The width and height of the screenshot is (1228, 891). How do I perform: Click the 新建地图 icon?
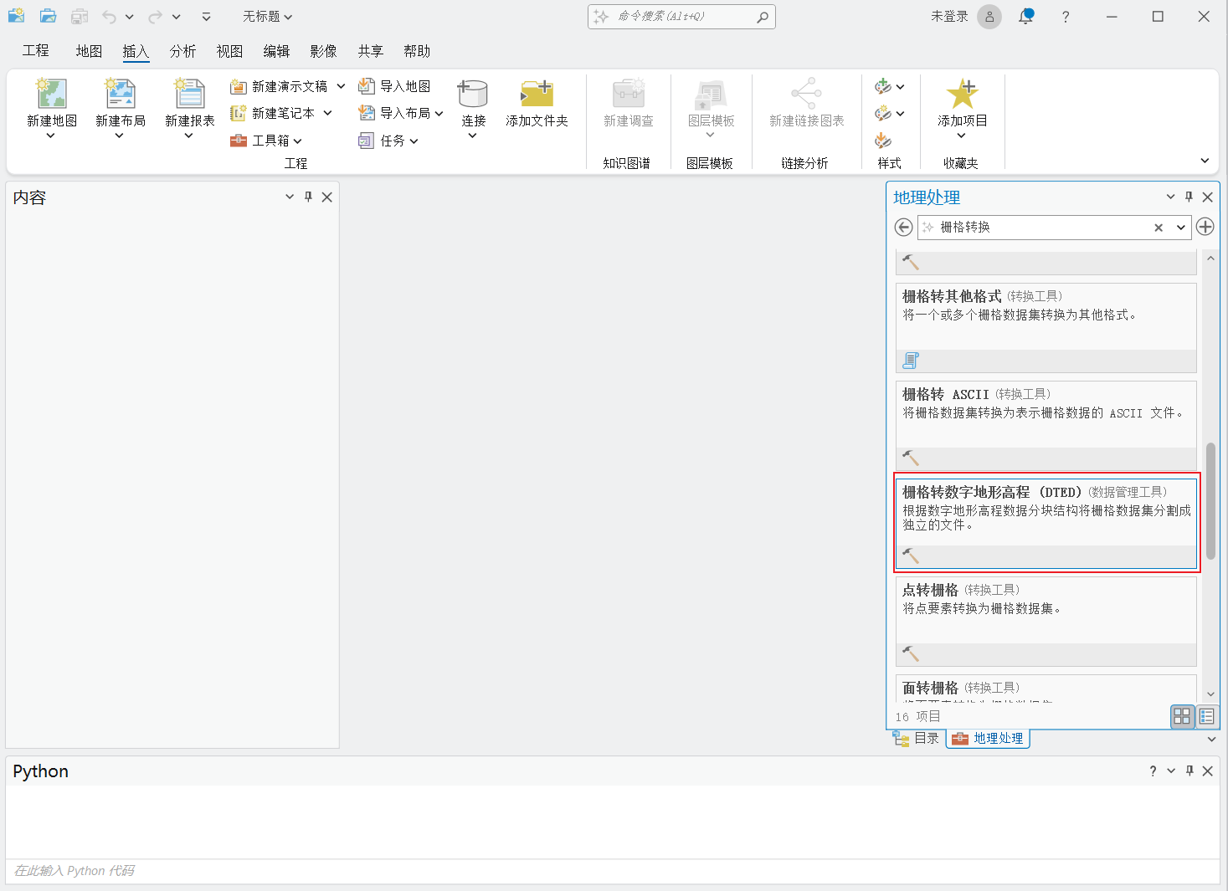pos(52,94)
